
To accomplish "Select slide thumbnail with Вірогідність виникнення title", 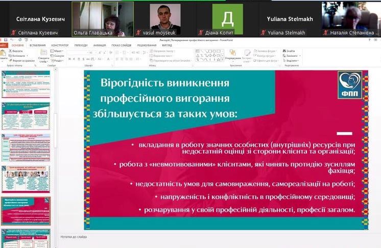I will [26, 211].
